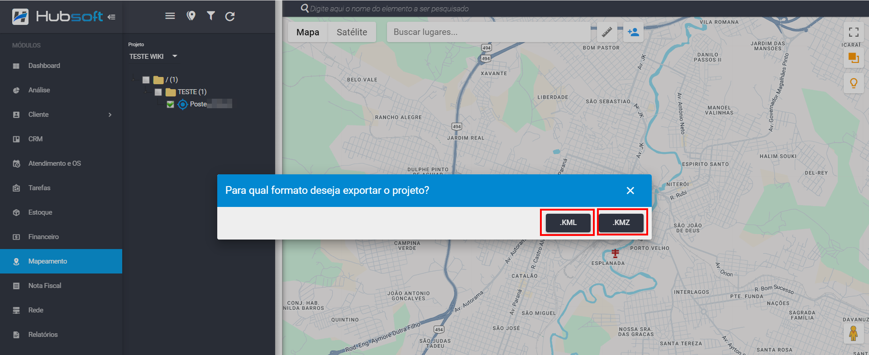Click the Atendimento e OS calendar icon

(16, 164)
